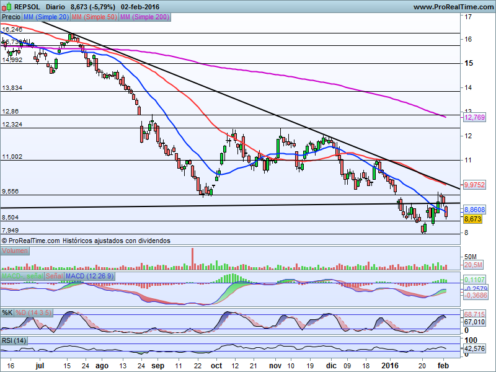Click the jul label on time axis
The image size is (496, 372).
40,366
